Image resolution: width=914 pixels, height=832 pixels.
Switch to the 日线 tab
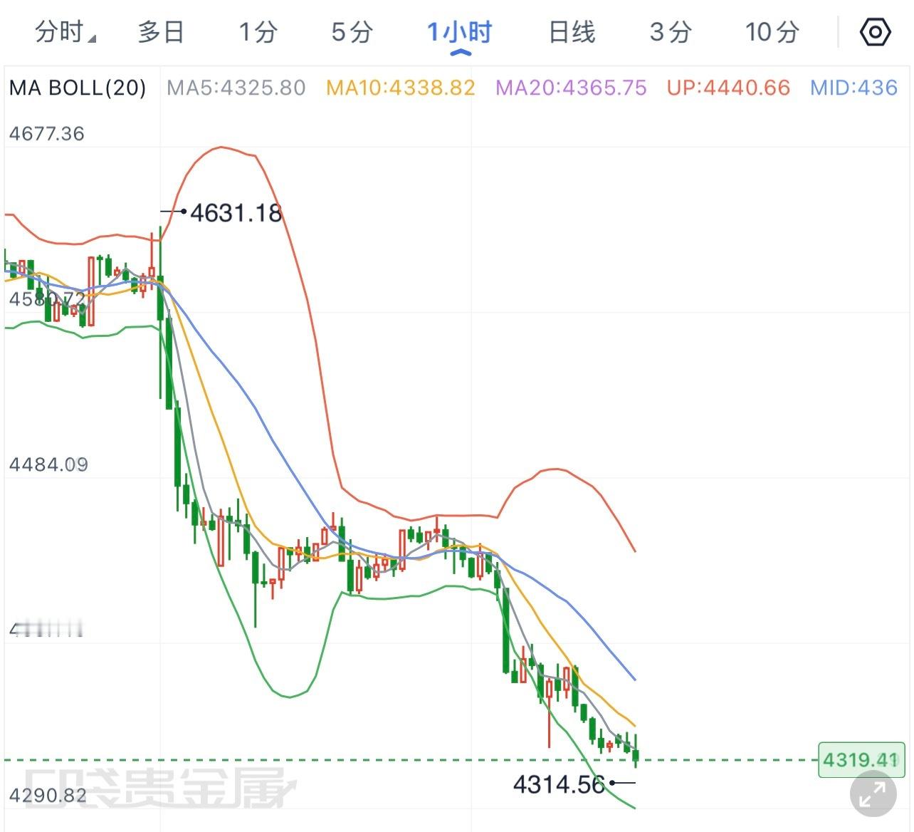(x=572, y=32)
